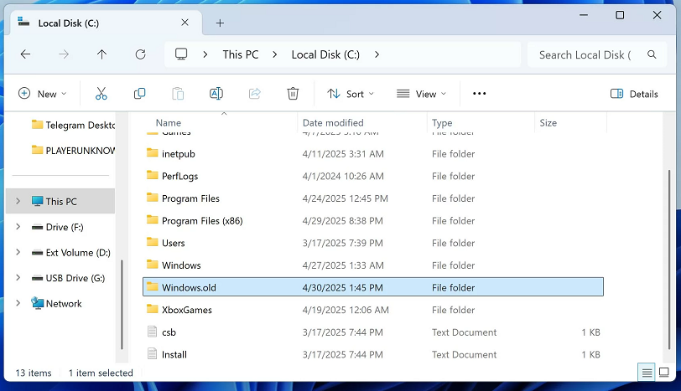Expand the This PC tree node
The height and width of the screenshot is (391, 681).
(x=18, y=202)
